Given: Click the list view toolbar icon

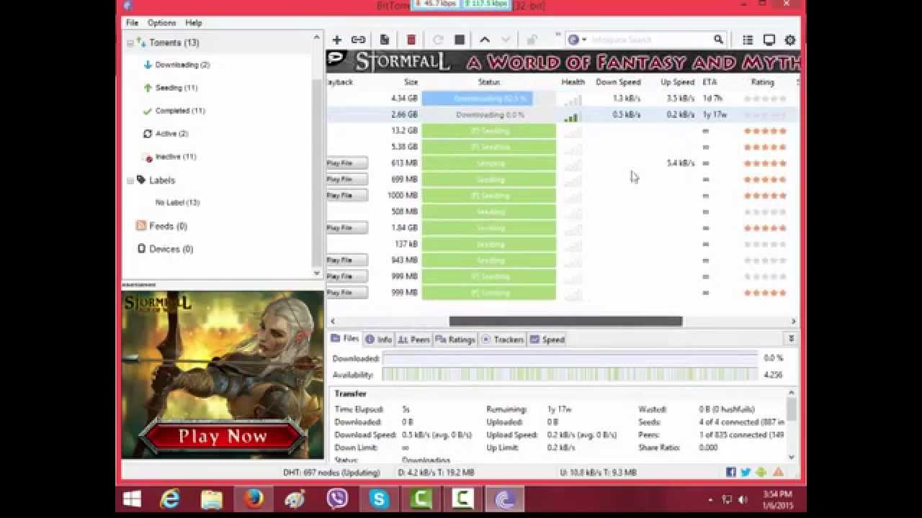Looking at the screenshot, I should pos(748,40).
